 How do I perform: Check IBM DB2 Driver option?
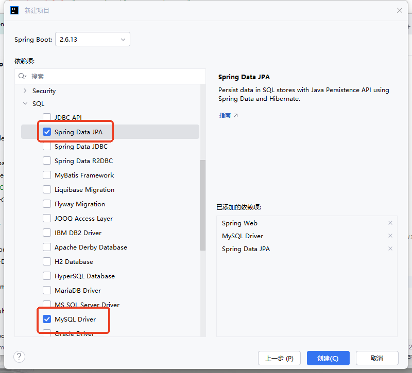point(47,233)
